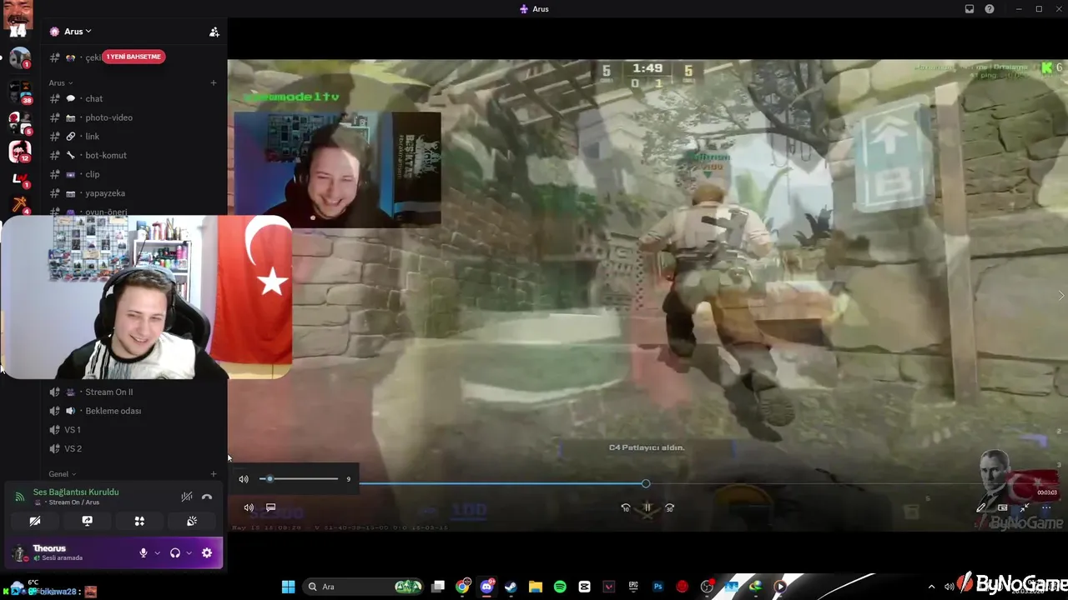Turn on camera in voice panel
Screen dimensions: 1068x600
[x=35, y=521]
